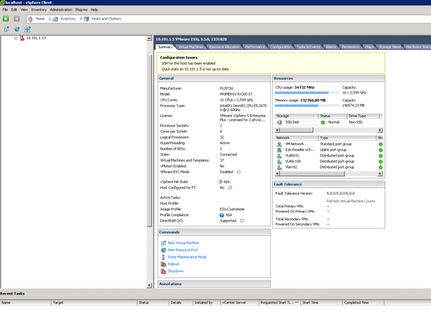Click the question icon beside Profile Compliance
Viewport: 431px width, 314px height.
coord(222,215)
